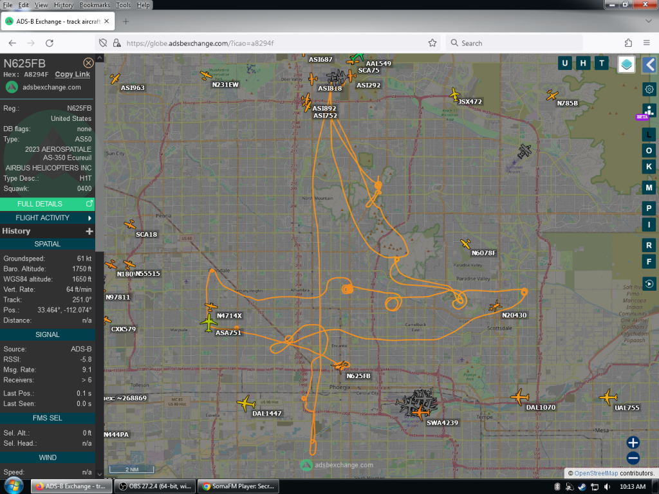
Task: Open a new browser tab
Action: click(125, 21)
